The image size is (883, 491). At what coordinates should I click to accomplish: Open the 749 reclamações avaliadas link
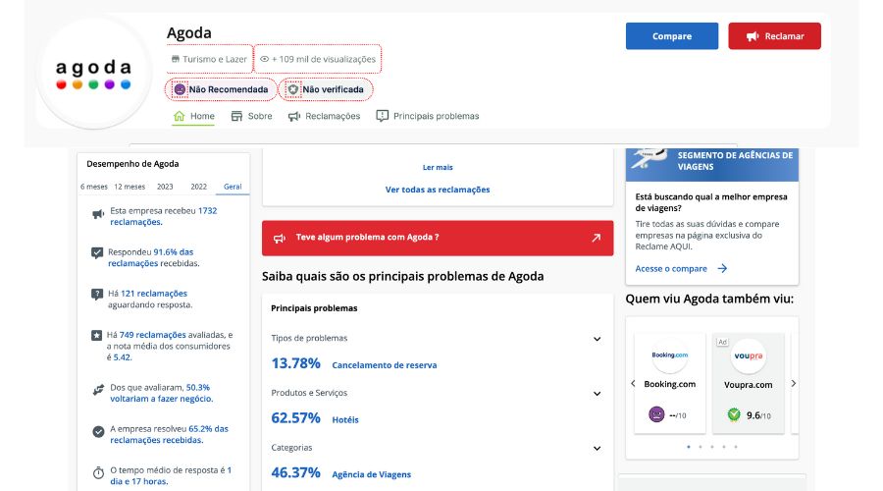tap(153, 335)
